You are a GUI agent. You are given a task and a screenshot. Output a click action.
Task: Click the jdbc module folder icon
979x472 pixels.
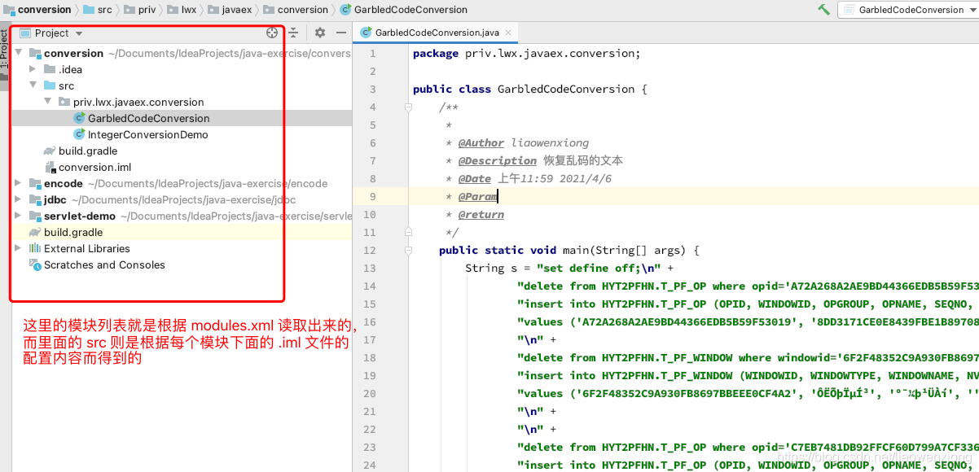tap(35, 199)
